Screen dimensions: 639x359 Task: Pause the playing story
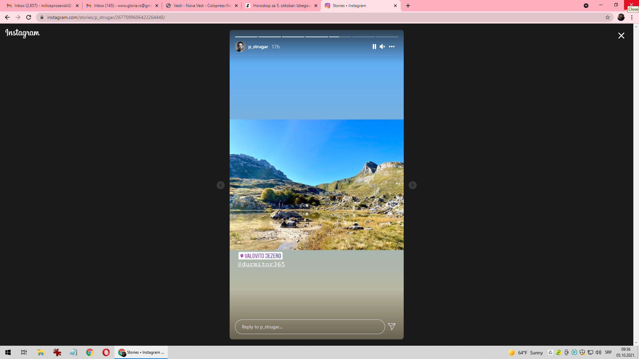coord(374,47)
